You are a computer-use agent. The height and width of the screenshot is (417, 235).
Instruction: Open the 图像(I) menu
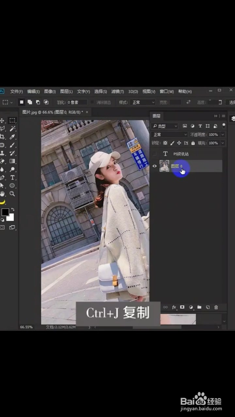50,92
